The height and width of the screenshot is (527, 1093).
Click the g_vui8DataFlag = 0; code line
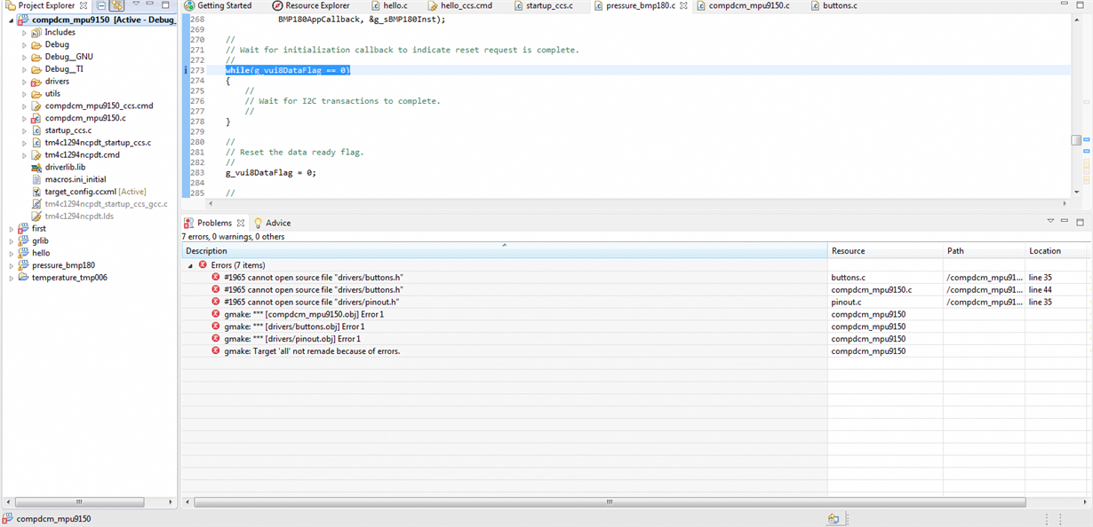[x=270, y=173]
